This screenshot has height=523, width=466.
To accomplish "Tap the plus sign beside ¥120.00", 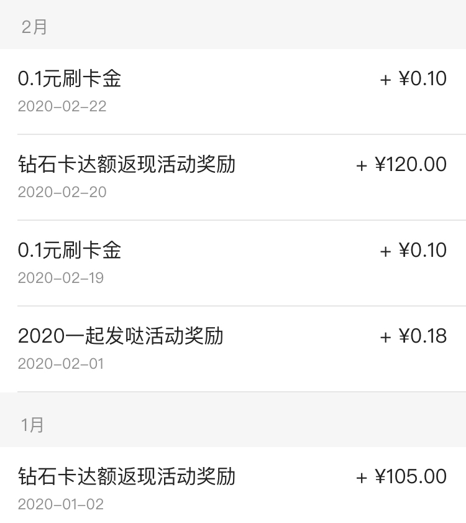I will click(x=362, y=166).
